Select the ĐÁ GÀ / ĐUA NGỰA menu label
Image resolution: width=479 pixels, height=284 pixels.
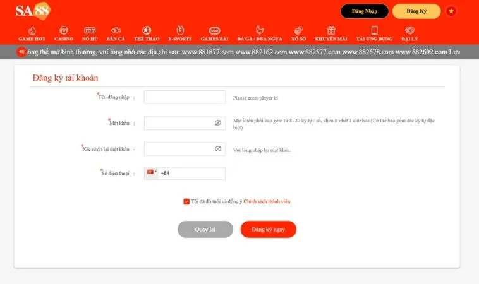(x=260, y=39)
